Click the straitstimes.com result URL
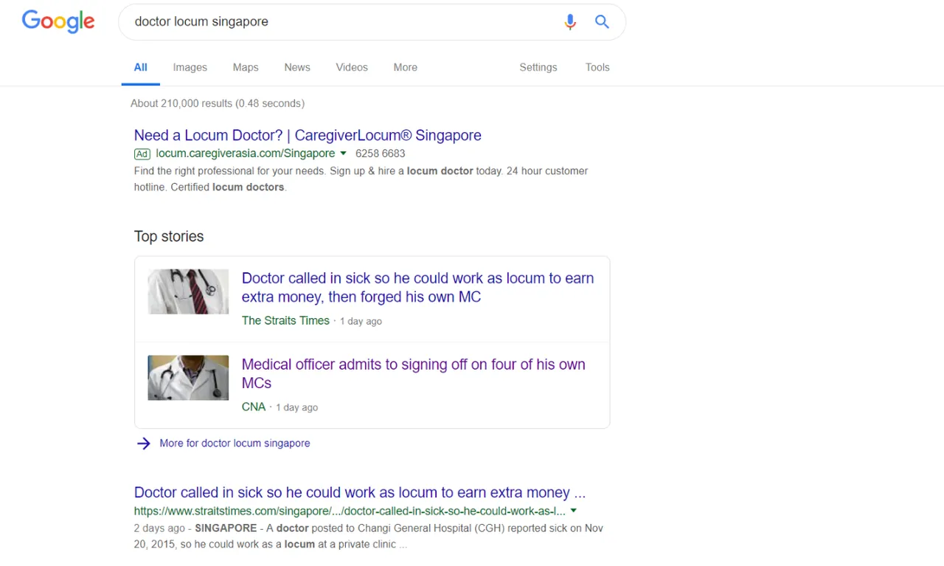The image size is (944, 566). pyautogui.click(x=350, y=511)
